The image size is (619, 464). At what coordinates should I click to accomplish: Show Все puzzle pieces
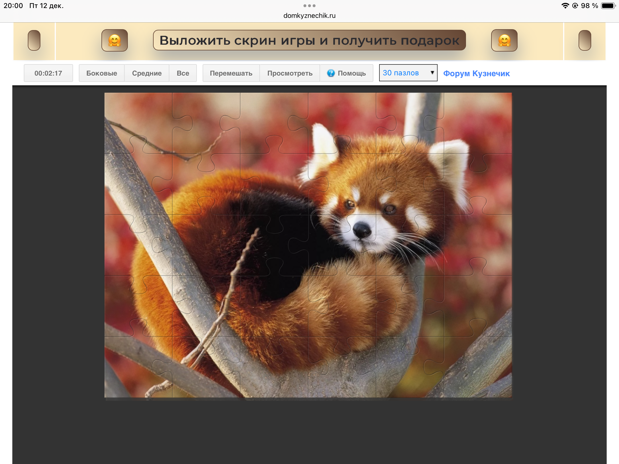(183, 73)
